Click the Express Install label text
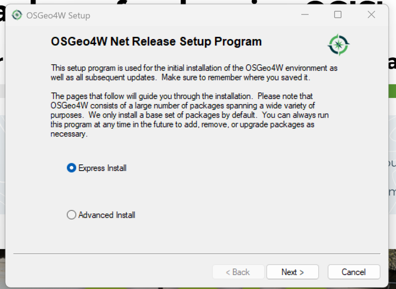This screenshot has width=396, height=289. point(102,168)
